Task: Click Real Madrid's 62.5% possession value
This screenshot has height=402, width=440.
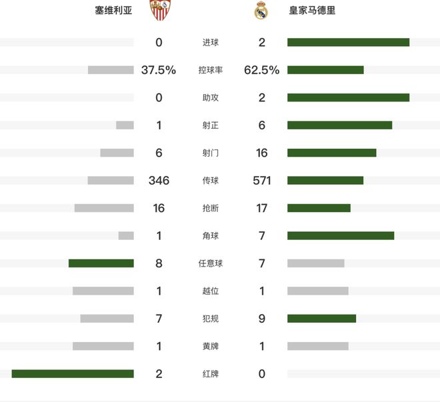Action: tap(261, 70)
